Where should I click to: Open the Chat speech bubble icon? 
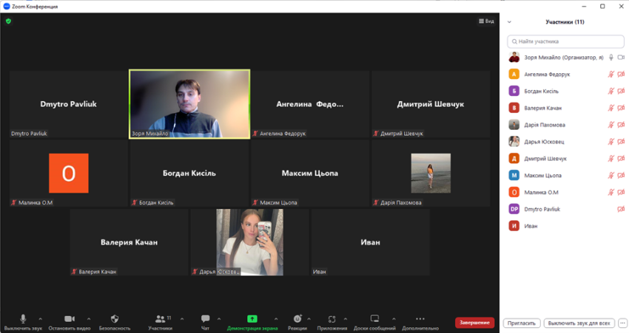[x=206, y=318]
